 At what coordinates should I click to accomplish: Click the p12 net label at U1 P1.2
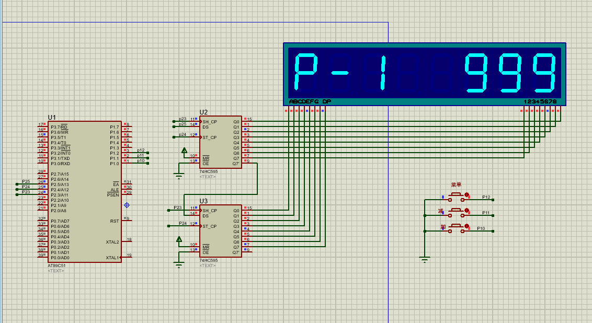(141, 150)
